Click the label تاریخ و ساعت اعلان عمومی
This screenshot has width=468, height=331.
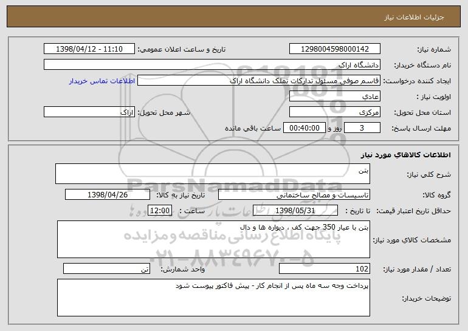pos(182,50)
